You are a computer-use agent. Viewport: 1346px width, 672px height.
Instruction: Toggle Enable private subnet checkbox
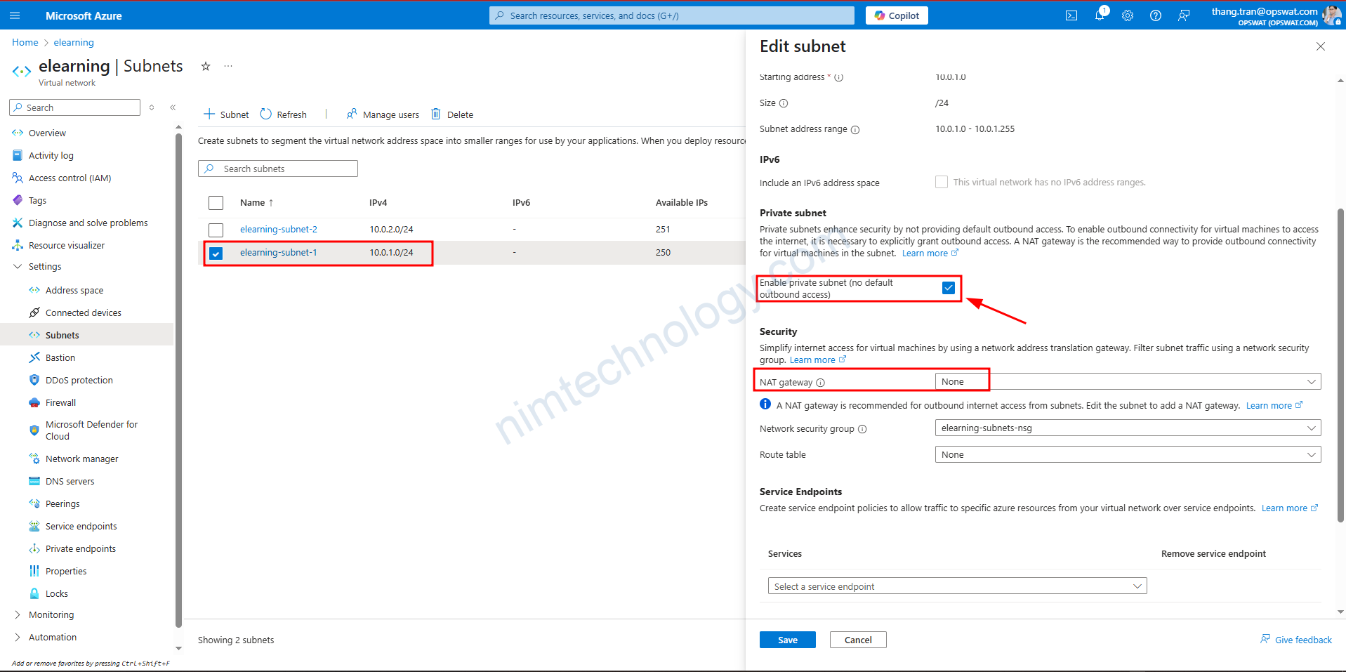[949, 288]
